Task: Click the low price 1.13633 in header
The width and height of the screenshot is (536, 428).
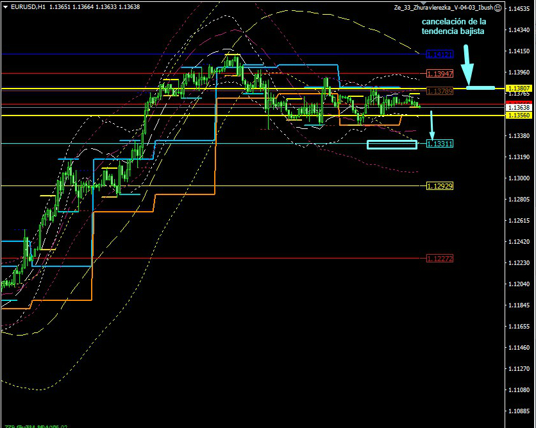Action: 106,7
